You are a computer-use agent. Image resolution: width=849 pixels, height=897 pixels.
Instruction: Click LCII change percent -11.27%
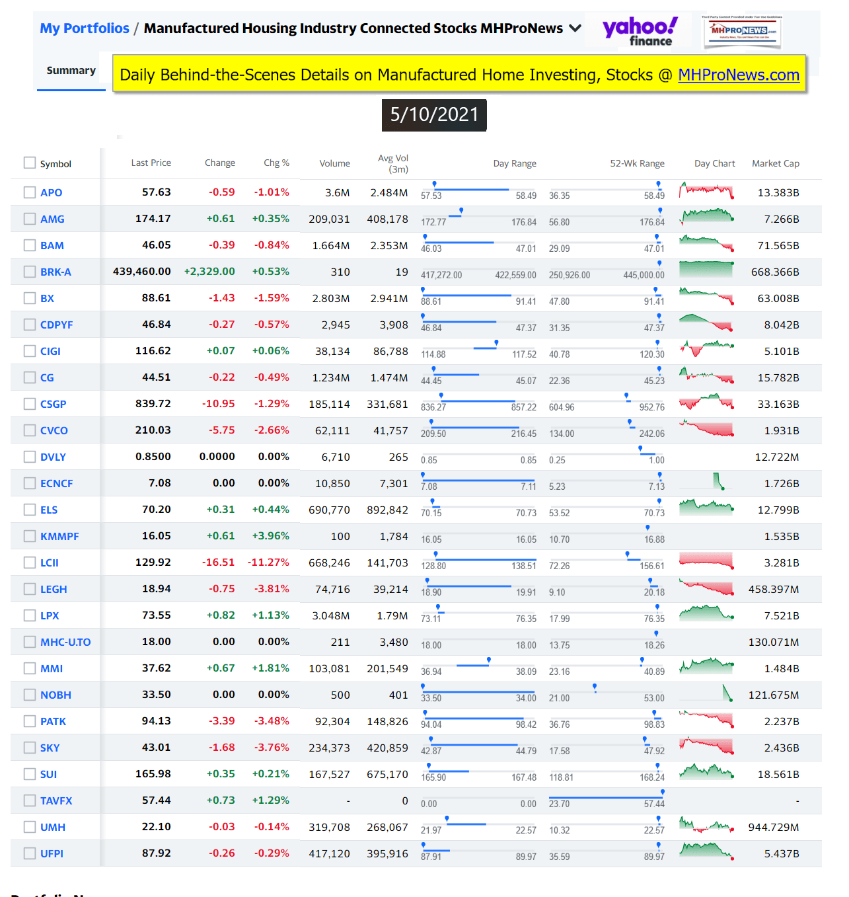point(268,563)
